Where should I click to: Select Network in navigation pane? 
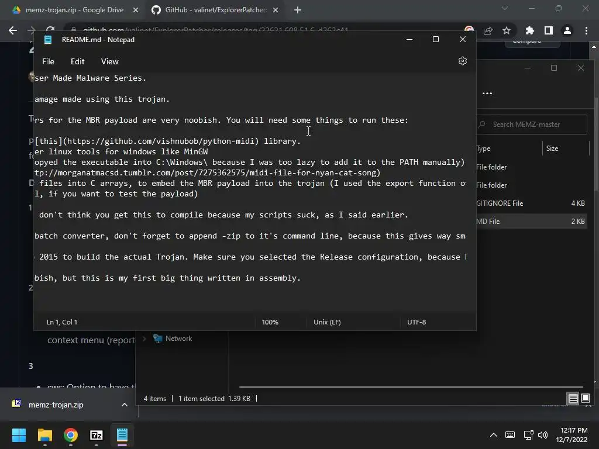tap(178, 339)
